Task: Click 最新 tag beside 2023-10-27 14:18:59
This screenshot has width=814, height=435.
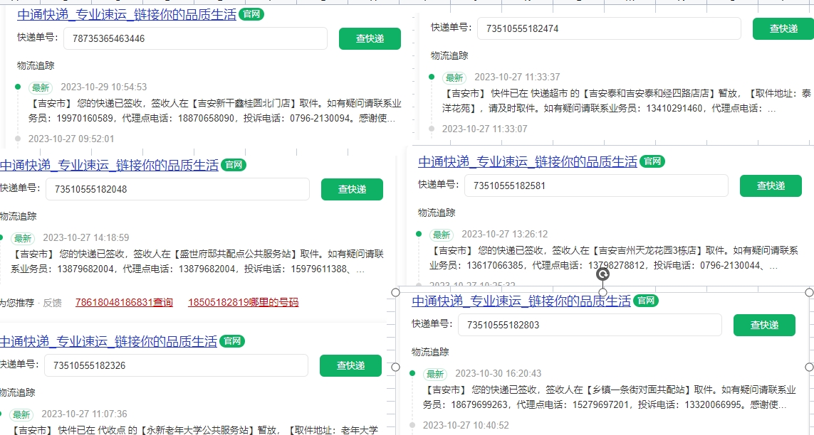Action: pos(23,238)
